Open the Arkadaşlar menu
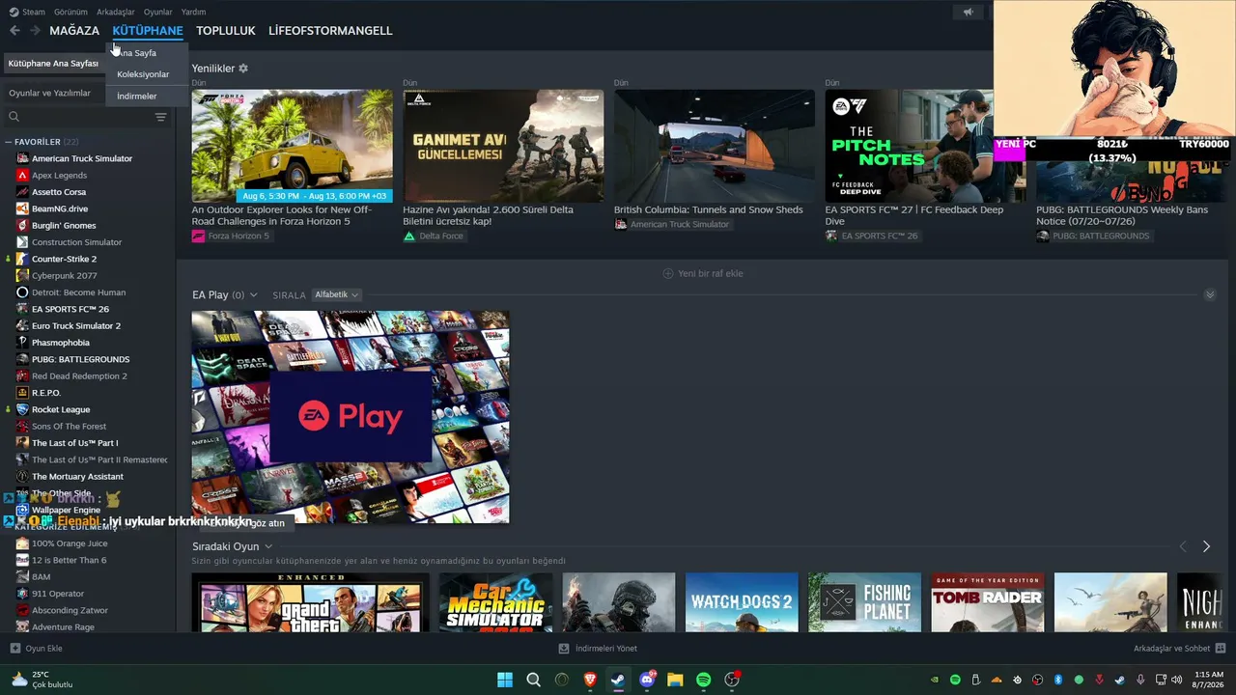 116,13
